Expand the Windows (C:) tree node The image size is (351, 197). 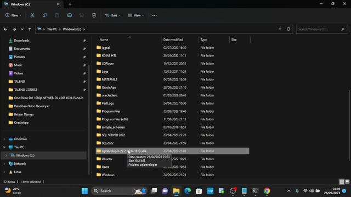click(6, 155)
